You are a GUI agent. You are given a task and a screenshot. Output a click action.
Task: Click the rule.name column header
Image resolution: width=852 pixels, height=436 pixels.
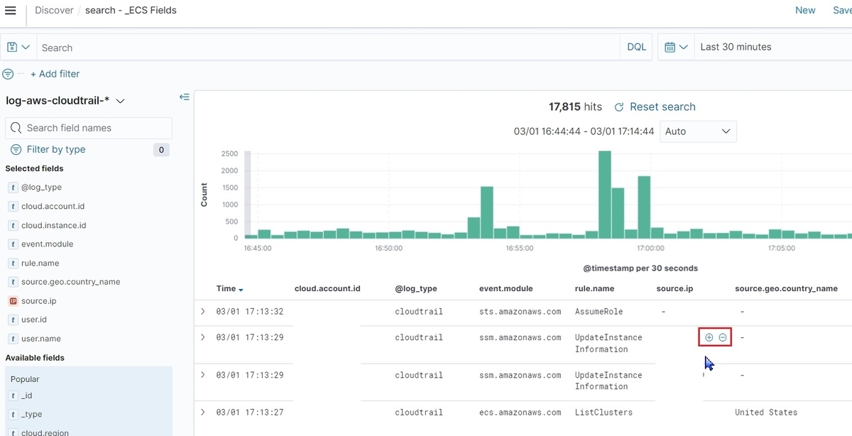tap(594, 289)
